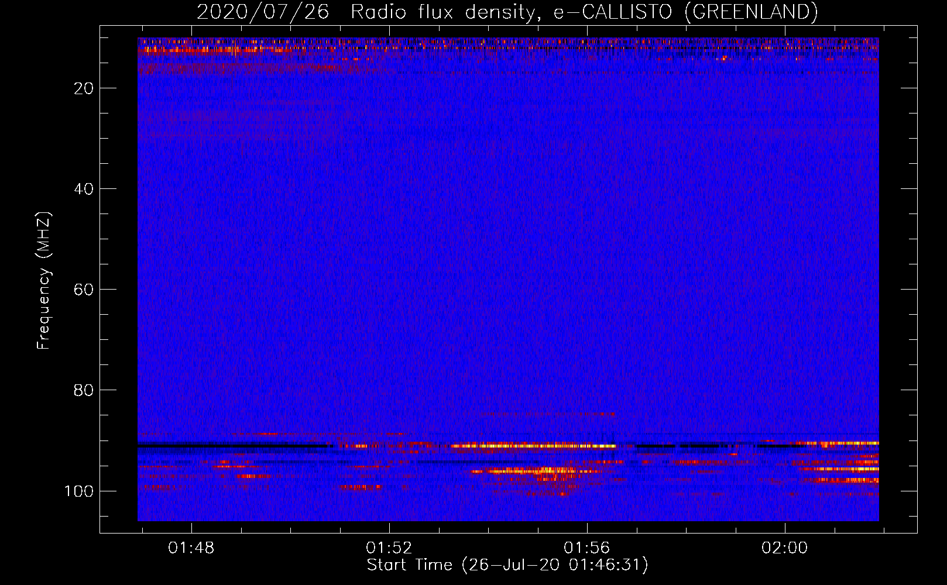
Task: Click the plot title e-CALLISTO (GREENLAND)
Action: click(x=685, y=12)
